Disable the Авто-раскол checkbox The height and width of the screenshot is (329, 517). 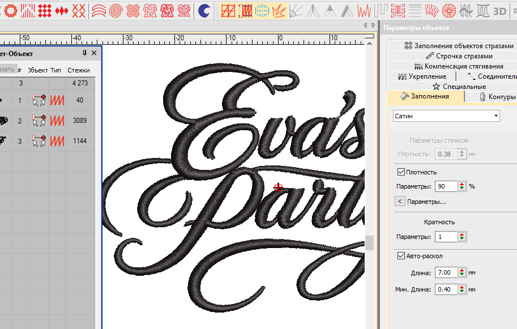click(x=401, y=256)
